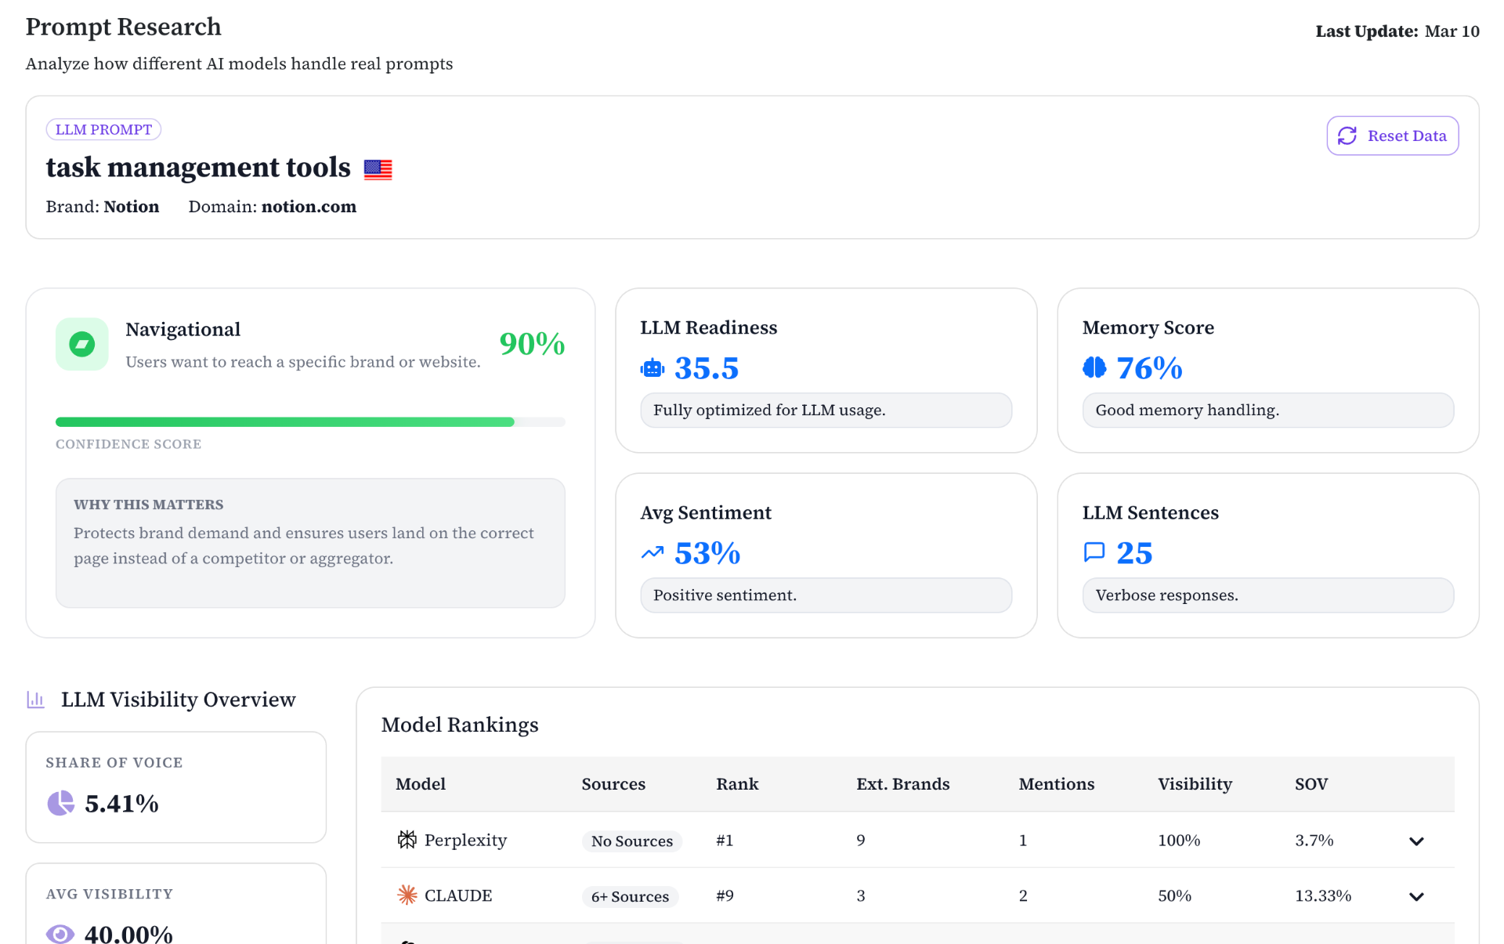Click the Model Rankings heading

tap(460, 725)
